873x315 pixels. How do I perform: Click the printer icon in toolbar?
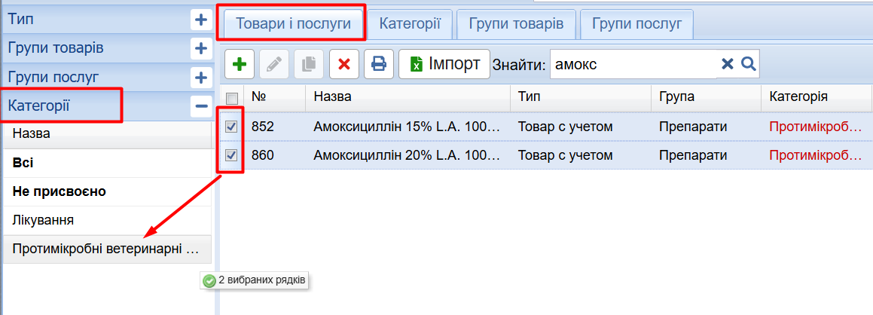pos(379,64)
